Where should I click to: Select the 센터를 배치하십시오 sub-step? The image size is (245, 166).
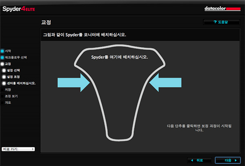point(21,83)
